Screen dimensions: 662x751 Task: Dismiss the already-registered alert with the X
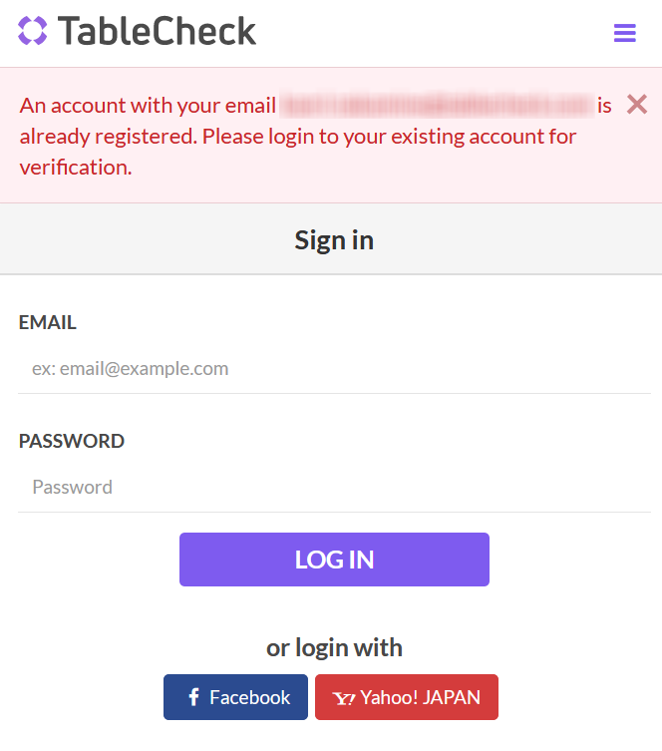[637, 104]
